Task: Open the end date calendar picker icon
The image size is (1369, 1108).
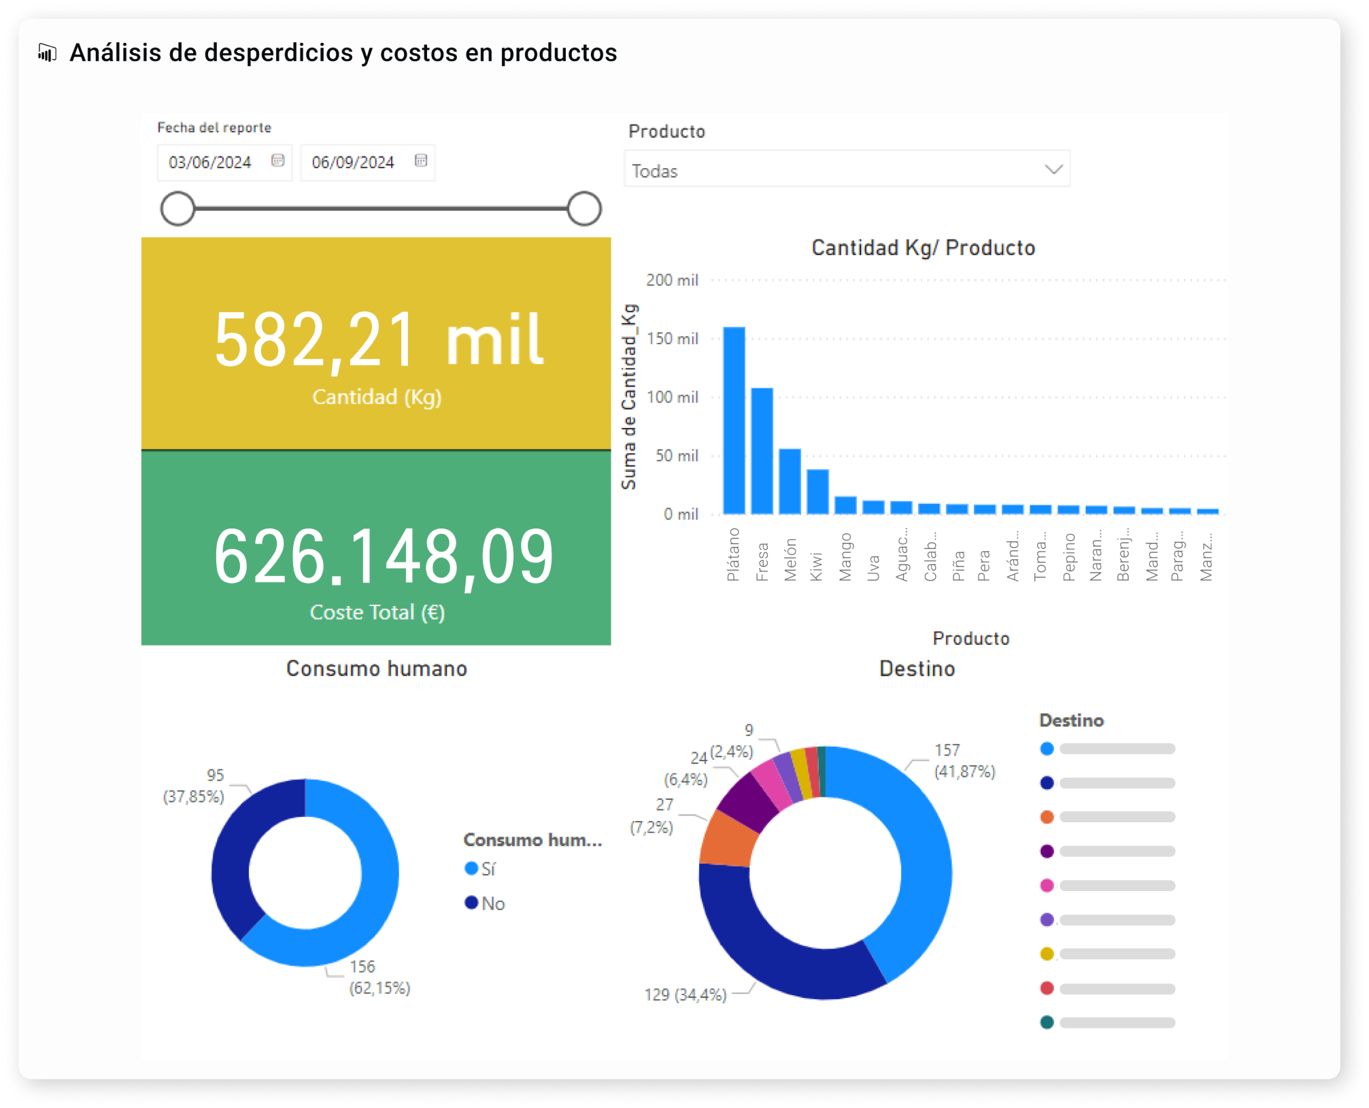Action: 421,161
